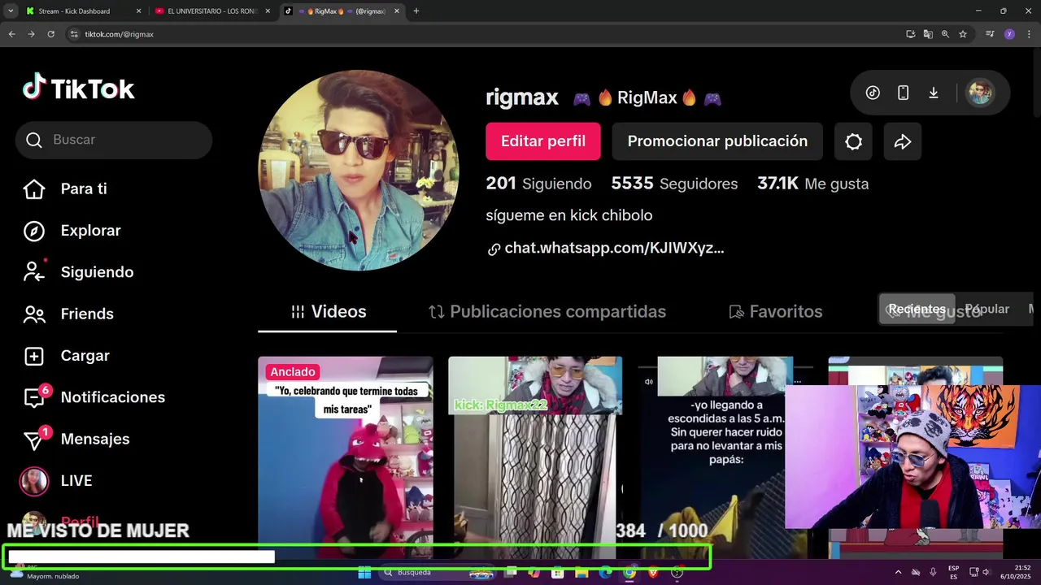The height and width of the screenshot is (585, 1041).
Task: Click the 37.1K Me gusta count
Action: pos(812,184)
